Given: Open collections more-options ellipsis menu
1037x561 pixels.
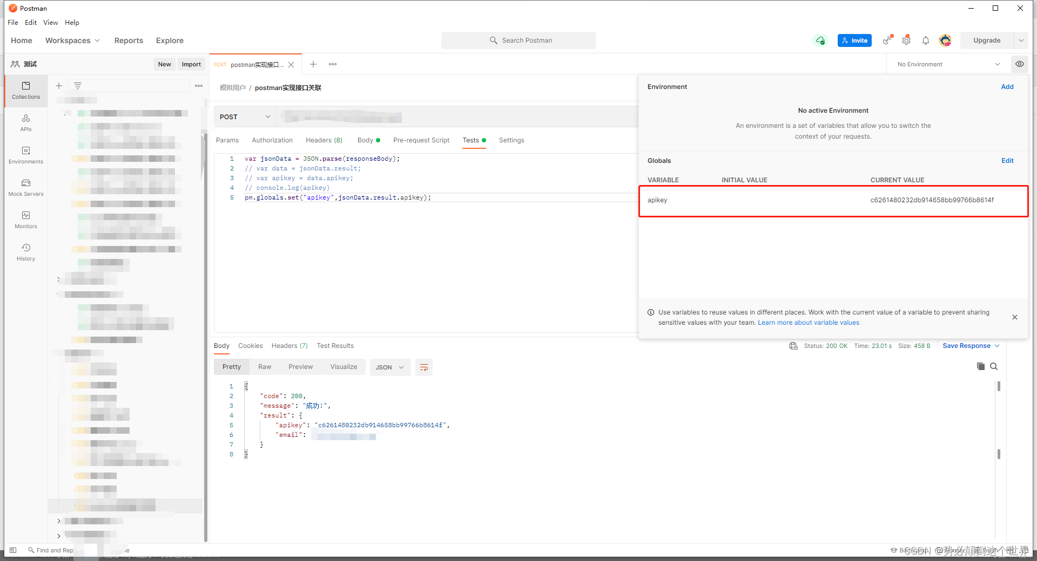Looking at the screenshot, I should pos(199,86).
